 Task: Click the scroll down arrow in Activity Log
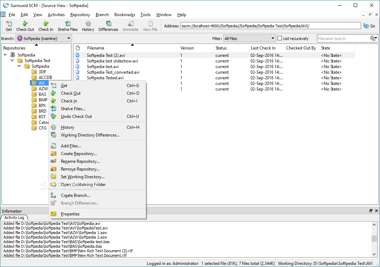pyautogui.click(x=374, y=254)
